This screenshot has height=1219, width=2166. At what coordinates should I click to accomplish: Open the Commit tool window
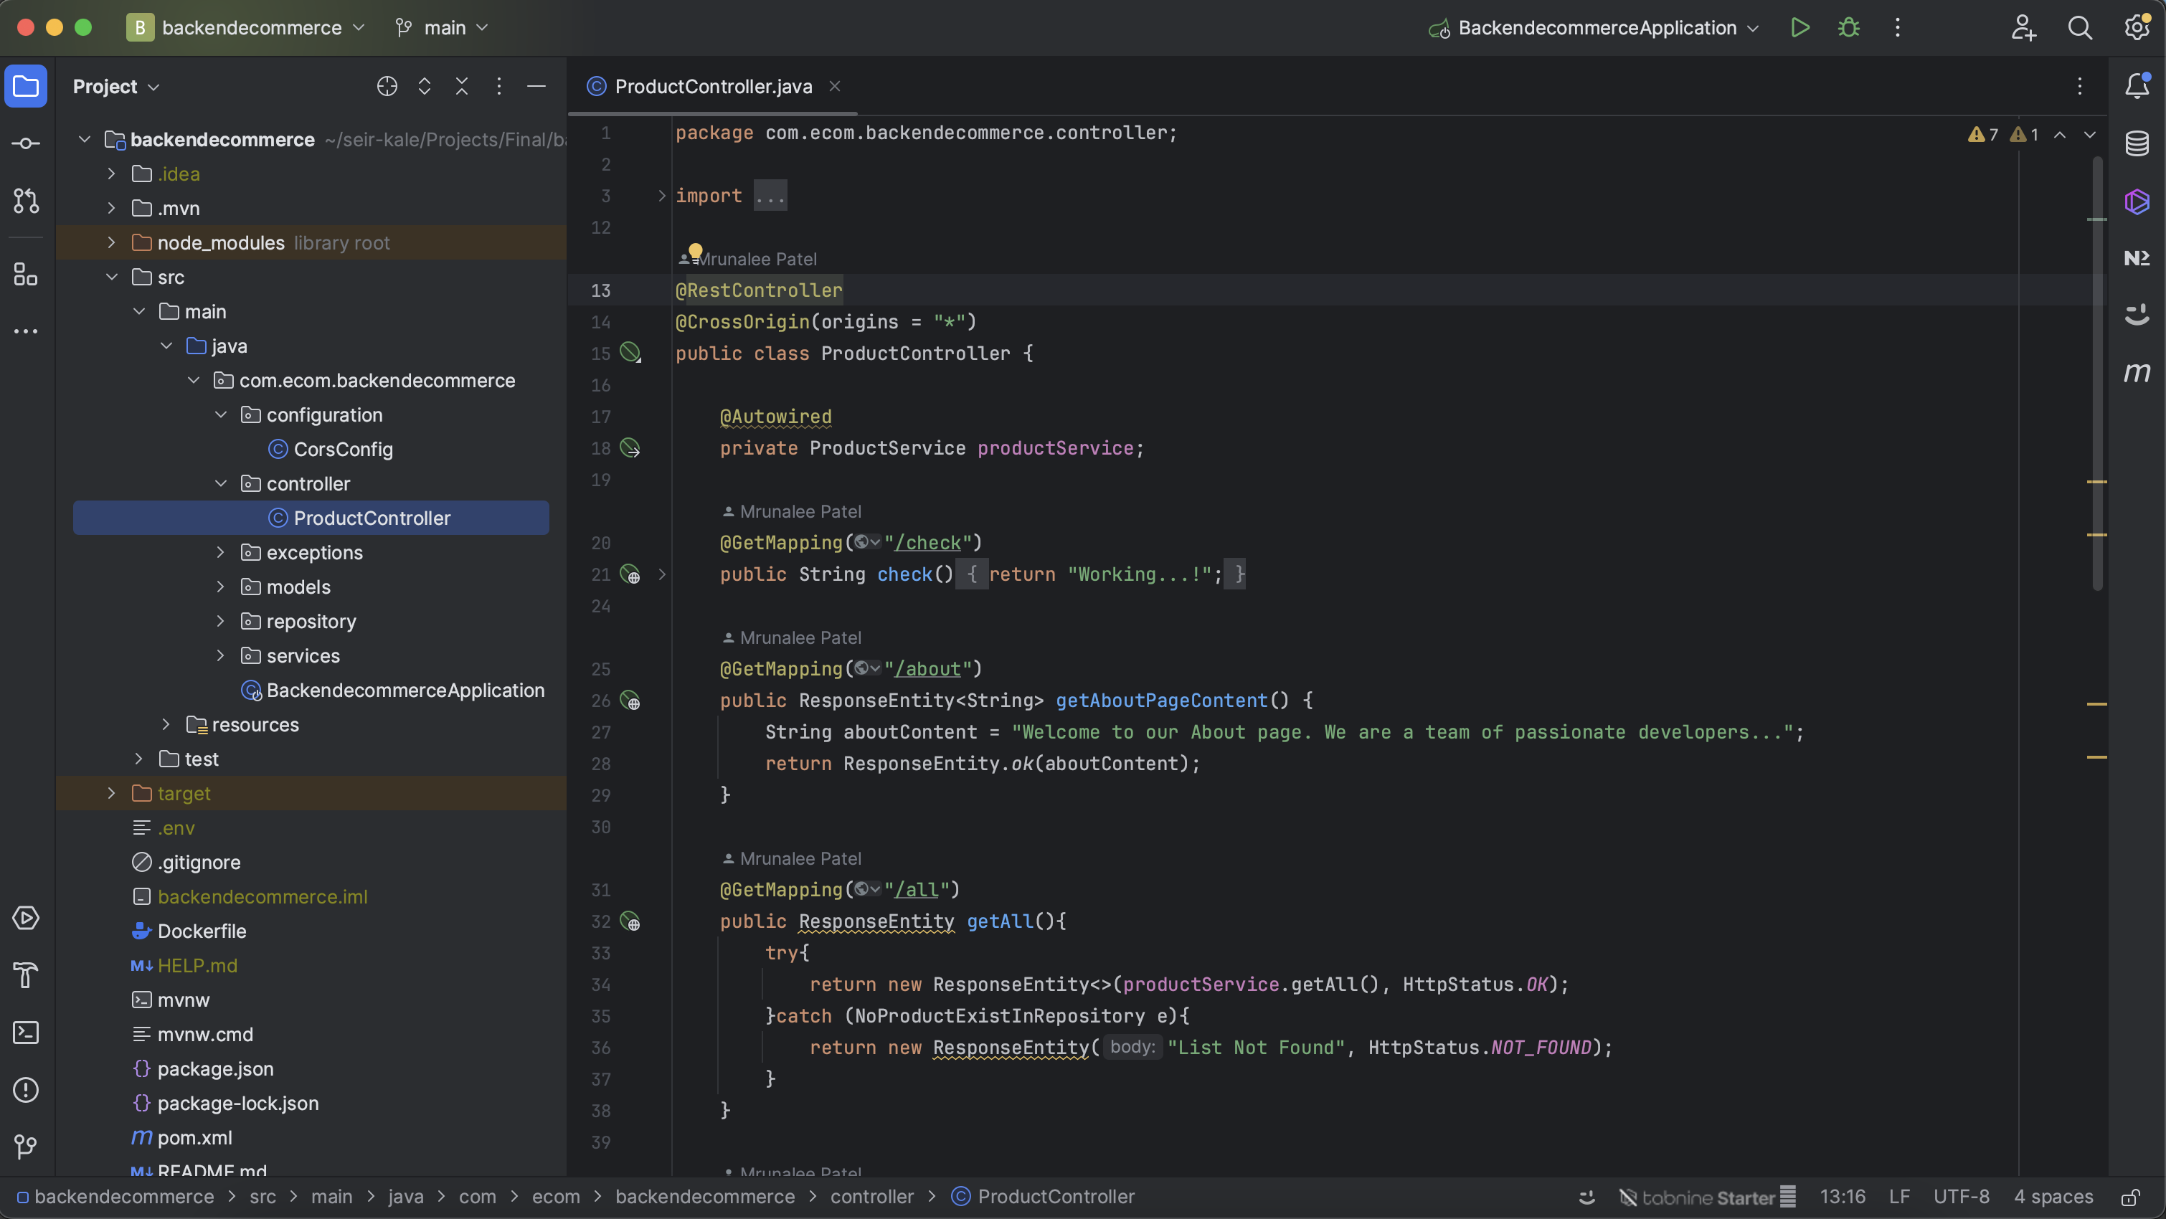click(x=26, y=143)
